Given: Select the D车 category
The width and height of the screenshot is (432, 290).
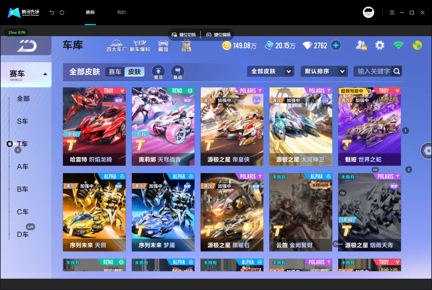Looking at the screenshot, I should pyautogui.click(x=23, y=235).
